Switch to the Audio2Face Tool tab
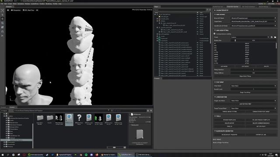This screenshot has height=157, width=280. coord(218,7)
